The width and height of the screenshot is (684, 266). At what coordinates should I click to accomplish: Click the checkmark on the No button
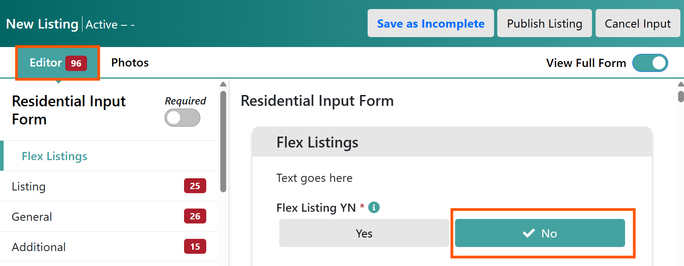point(529,233)
